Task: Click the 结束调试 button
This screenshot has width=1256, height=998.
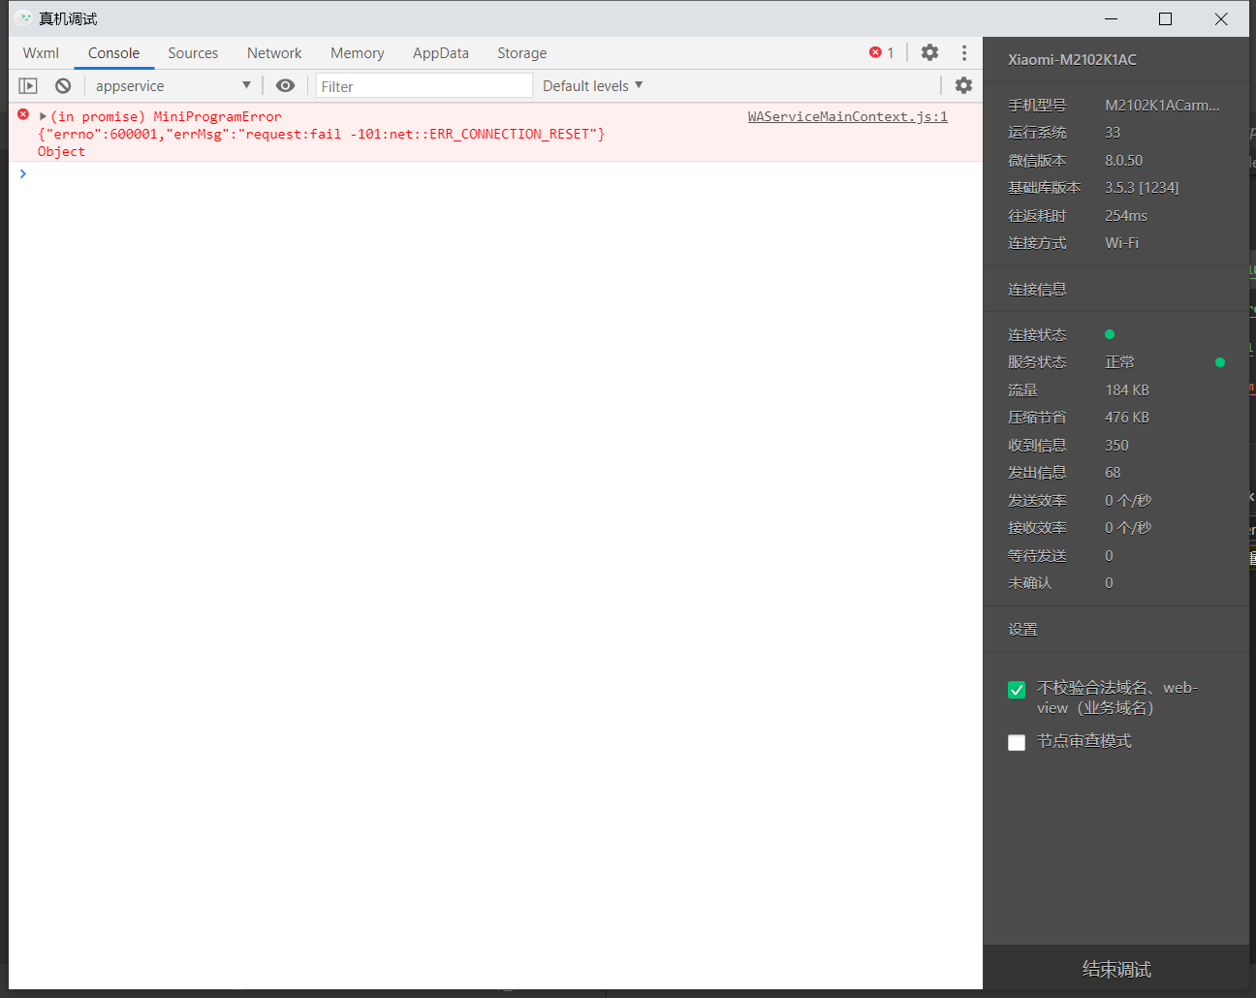Action: (1116, 969)
